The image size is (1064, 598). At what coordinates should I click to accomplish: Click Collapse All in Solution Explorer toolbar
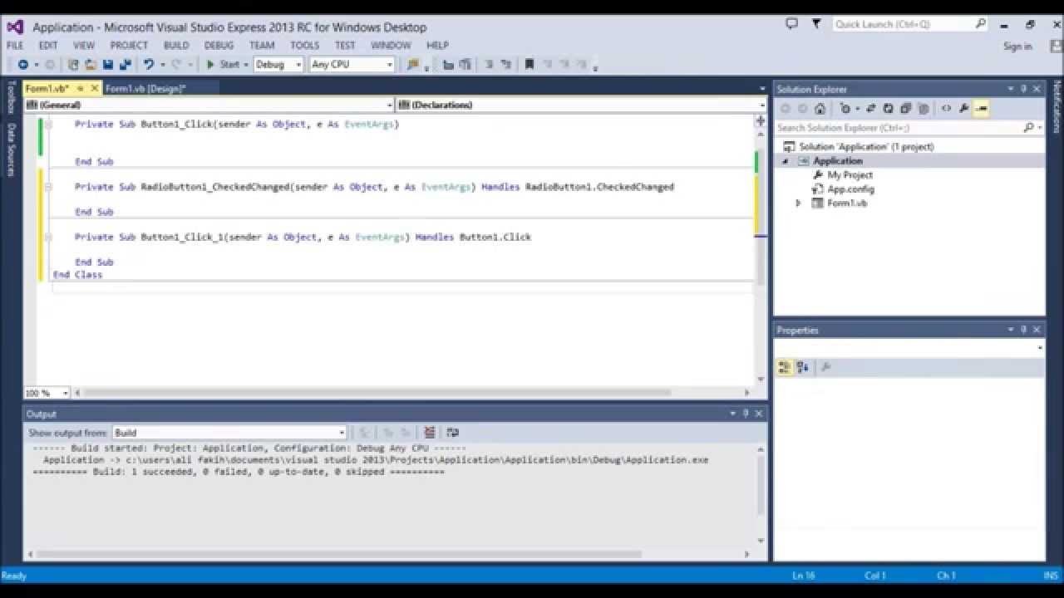coord(905,108)
